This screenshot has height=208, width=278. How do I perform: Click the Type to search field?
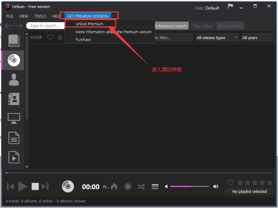tap(46, 26)
